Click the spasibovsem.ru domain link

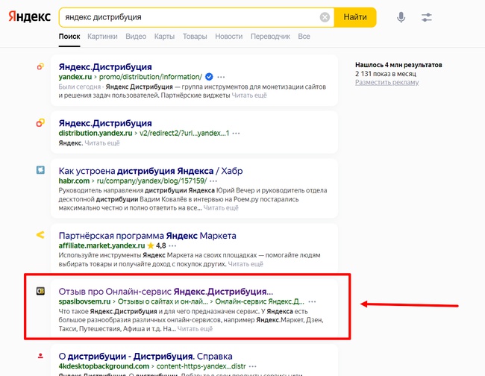tap(84, 301)
